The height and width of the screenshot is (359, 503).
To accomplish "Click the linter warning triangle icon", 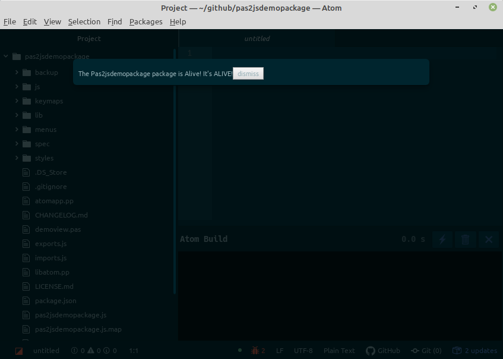I will [91, 351].
